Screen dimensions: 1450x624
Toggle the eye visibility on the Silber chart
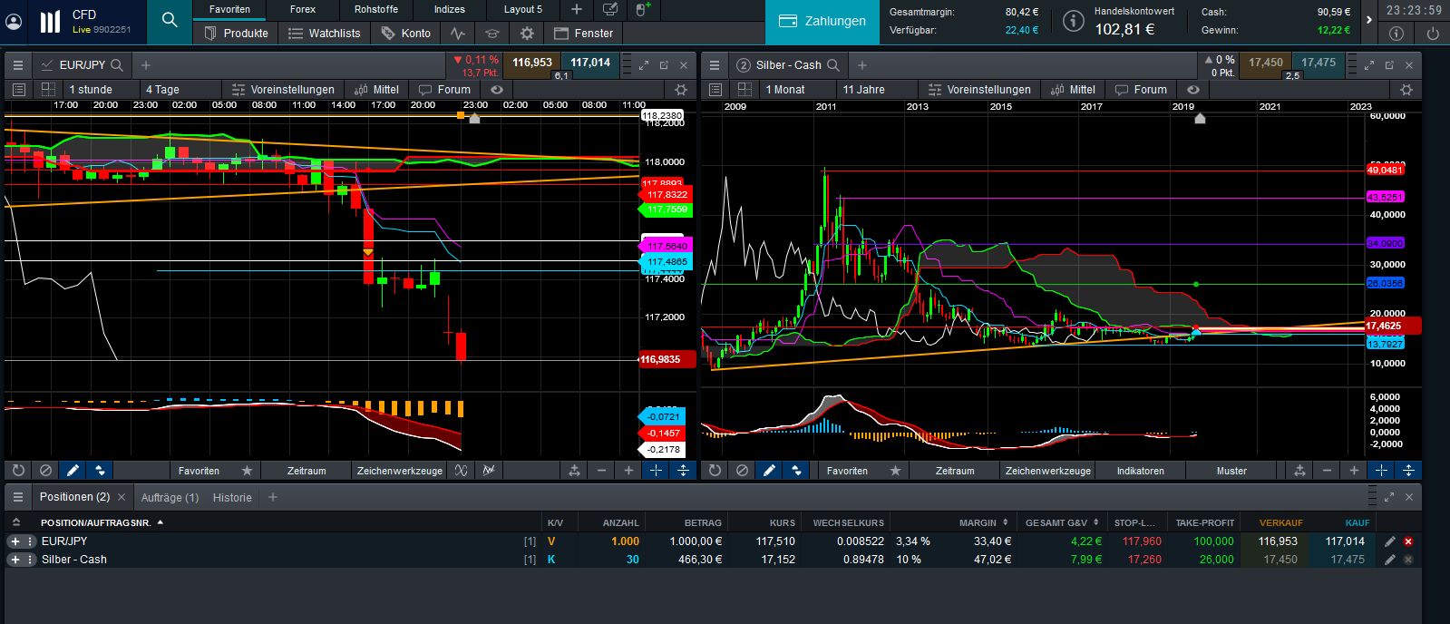(x=1192, y=90)
